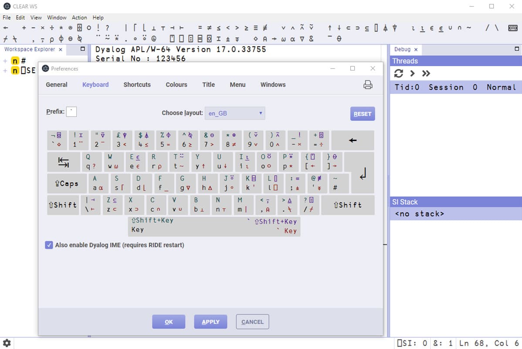Insert the rotate ⌽ glyph from language bar
This screenshot has height=349, width=522.
[x=61, y=39]
